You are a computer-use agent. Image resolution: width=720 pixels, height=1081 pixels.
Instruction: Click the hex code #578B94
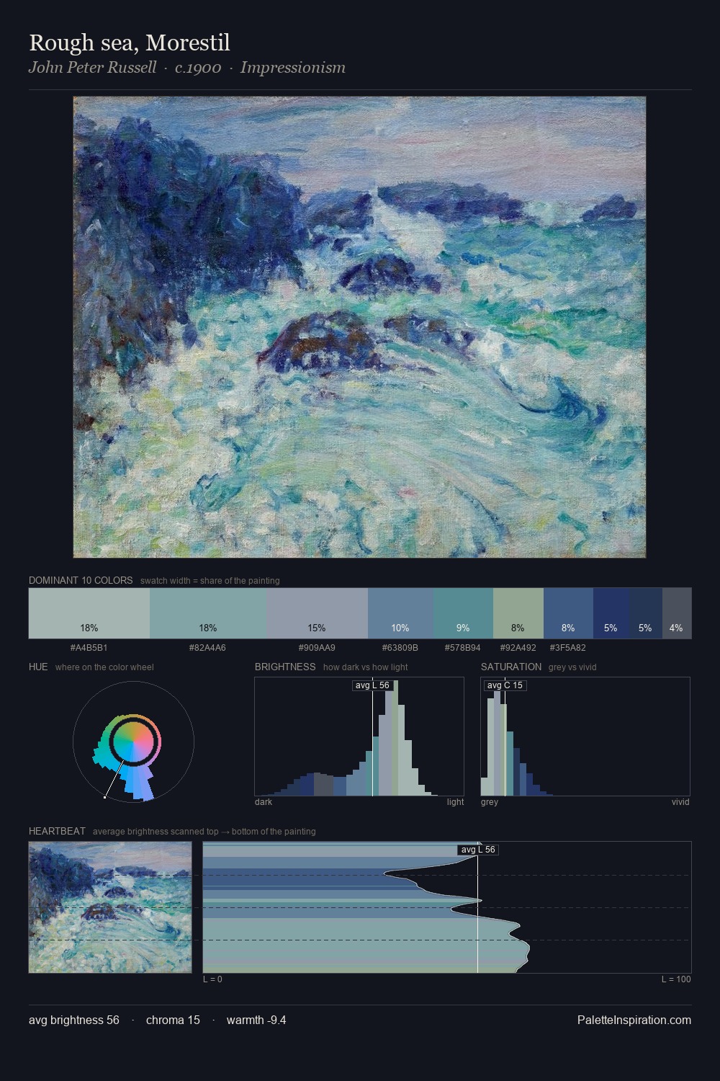tap(463, 648)
